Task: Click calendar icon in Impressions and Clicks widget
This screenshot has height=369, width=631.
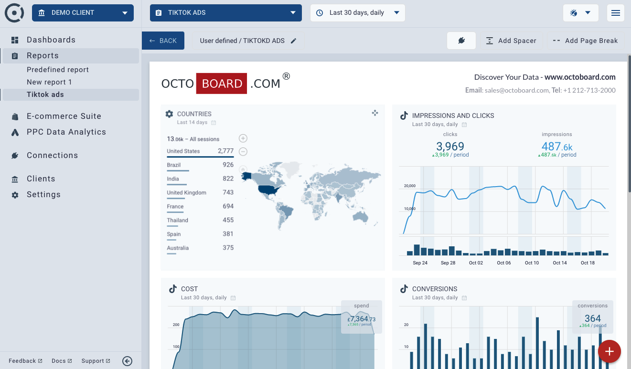Action: click(x=464, y=125)
